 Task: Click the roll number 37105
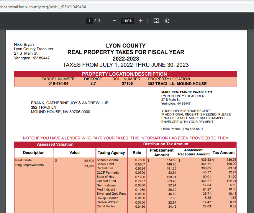point(127,84)
